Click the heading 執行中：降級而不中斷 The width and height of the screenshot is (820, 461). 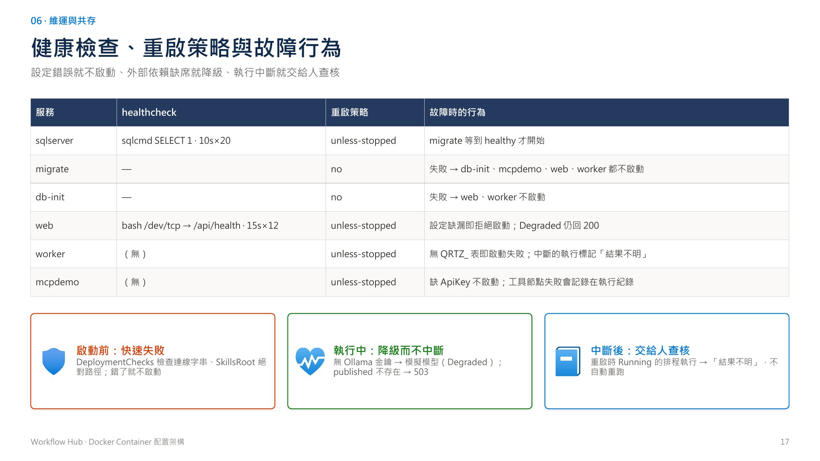(x=388, y=350)
